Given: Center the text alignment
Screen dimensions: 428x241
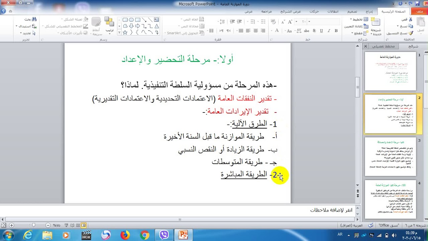Looking at the screenshot, I should [255, 31].
